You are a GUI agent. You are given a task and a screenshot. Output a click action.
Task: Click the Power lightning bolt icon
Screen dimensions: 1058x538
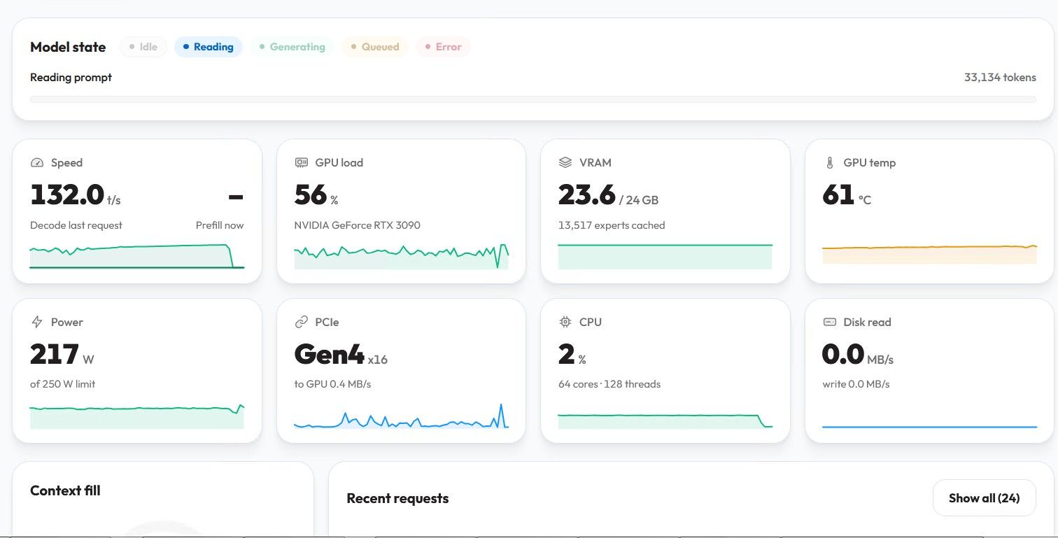pos(37,323)
